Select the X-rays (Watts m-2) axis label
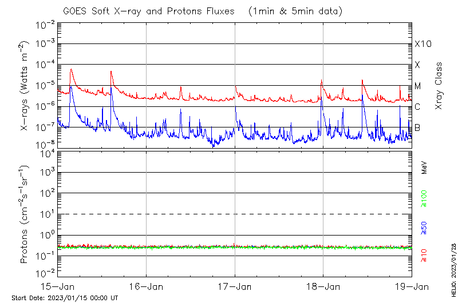This screenshot has width=458, height=303. (x=25, y=86)
